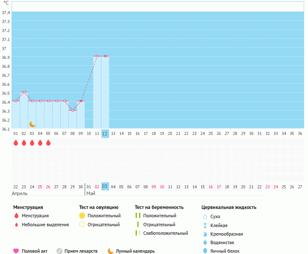
Task: Click the empty circle Отрицательный ovulation icon
Action: click(x=82, y=225)
